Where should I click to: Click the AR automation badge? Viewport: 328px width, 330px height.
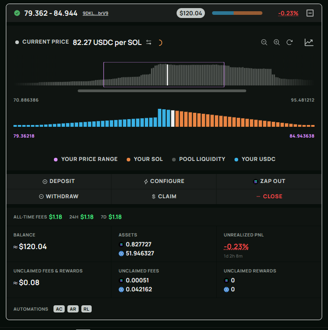point(73,309)
